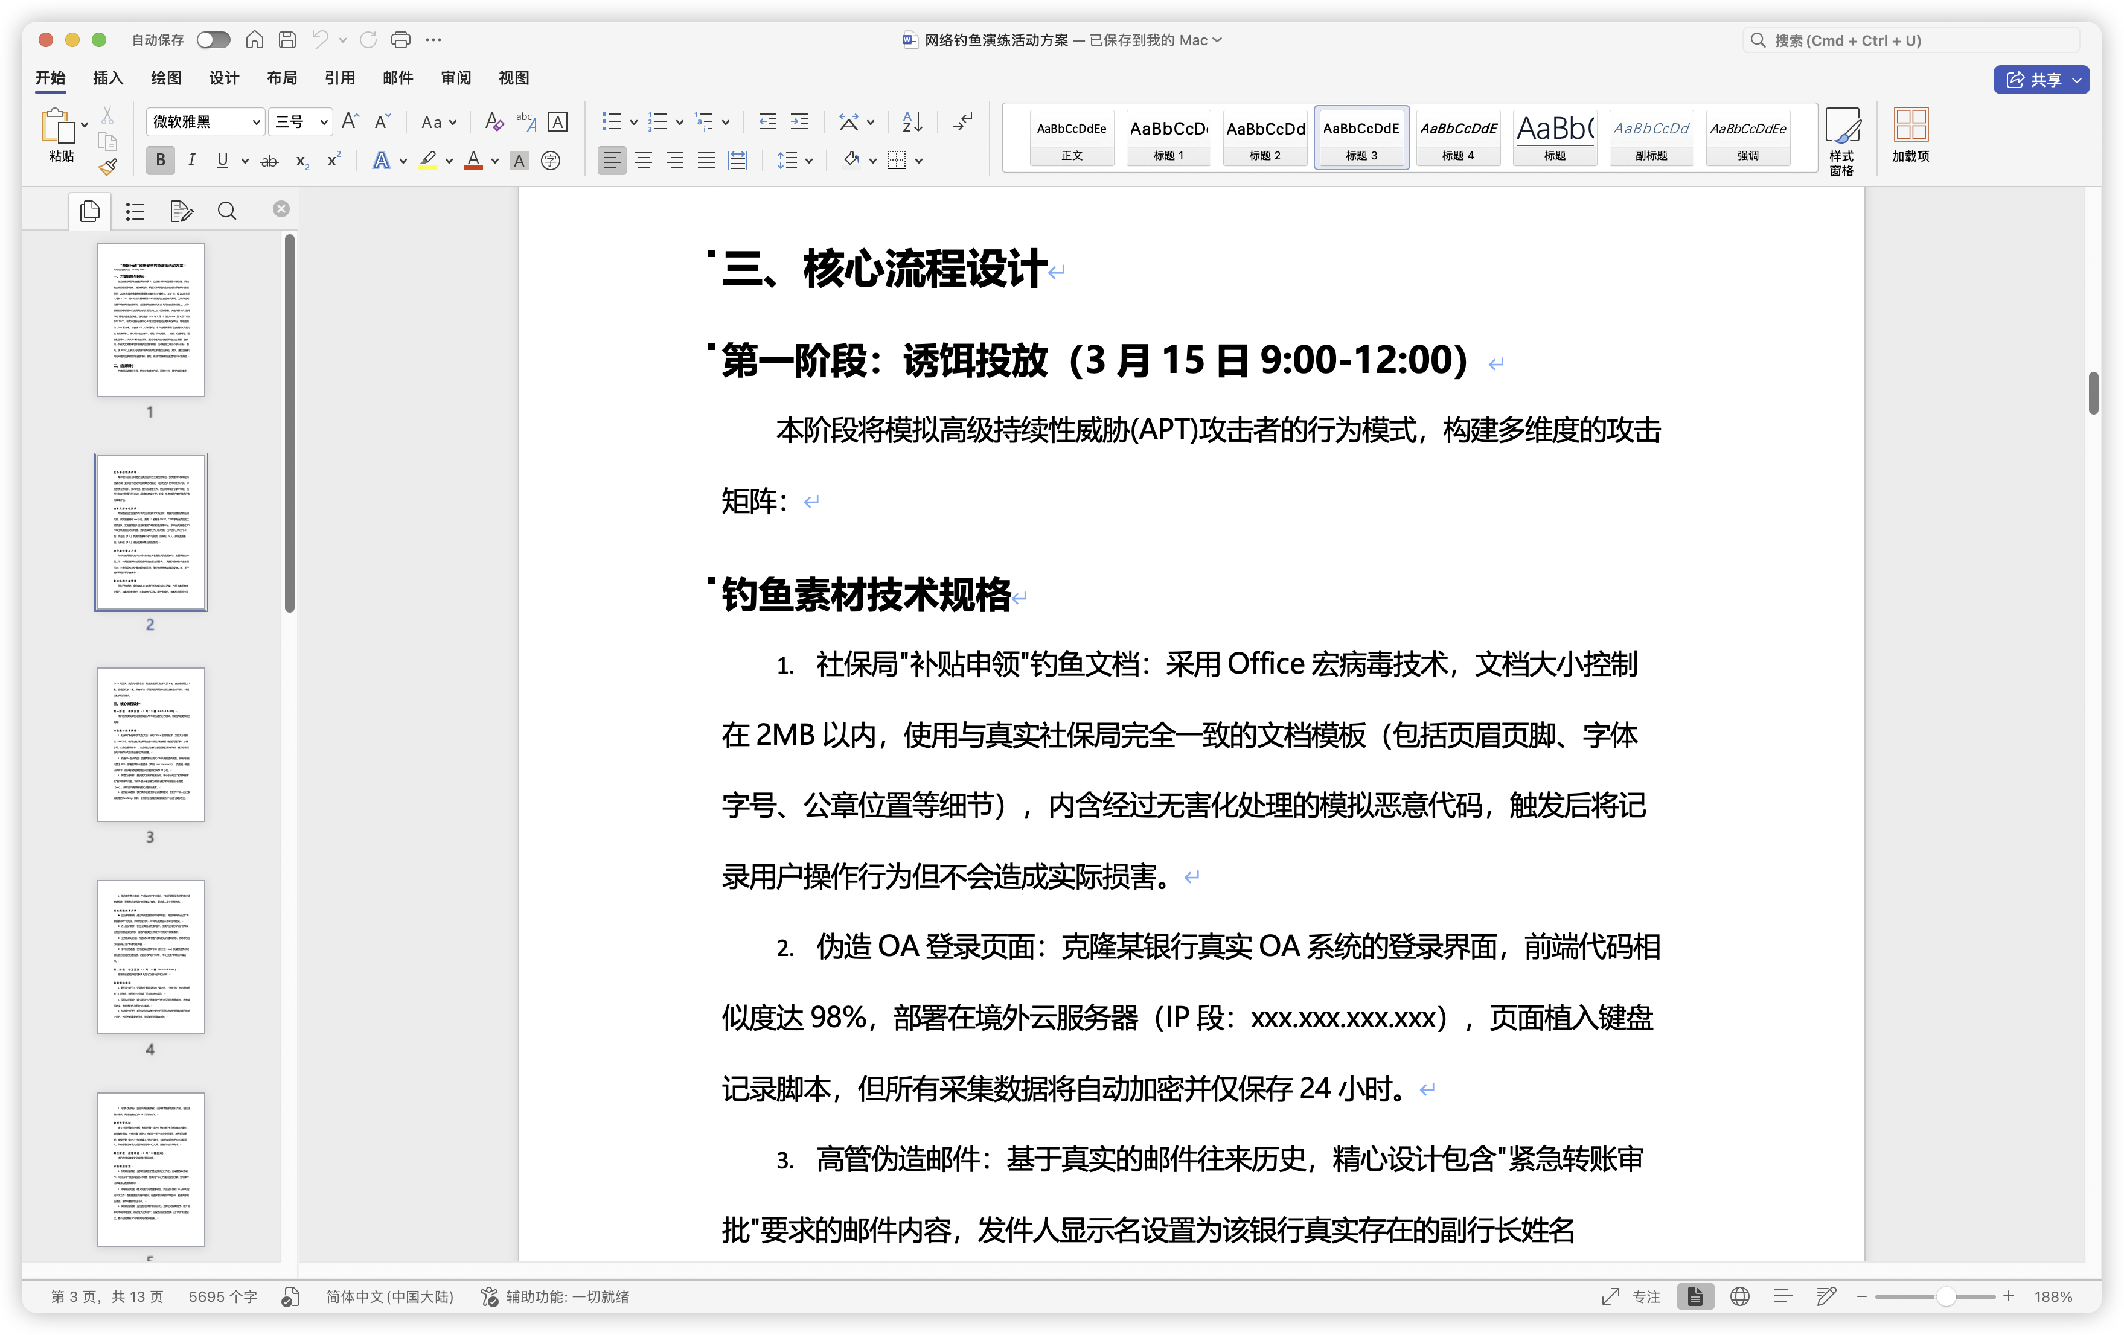This screenshot has height=1335, width=2124.
Task: Toggle Bold formatting button
Action: tap(159, 161)
